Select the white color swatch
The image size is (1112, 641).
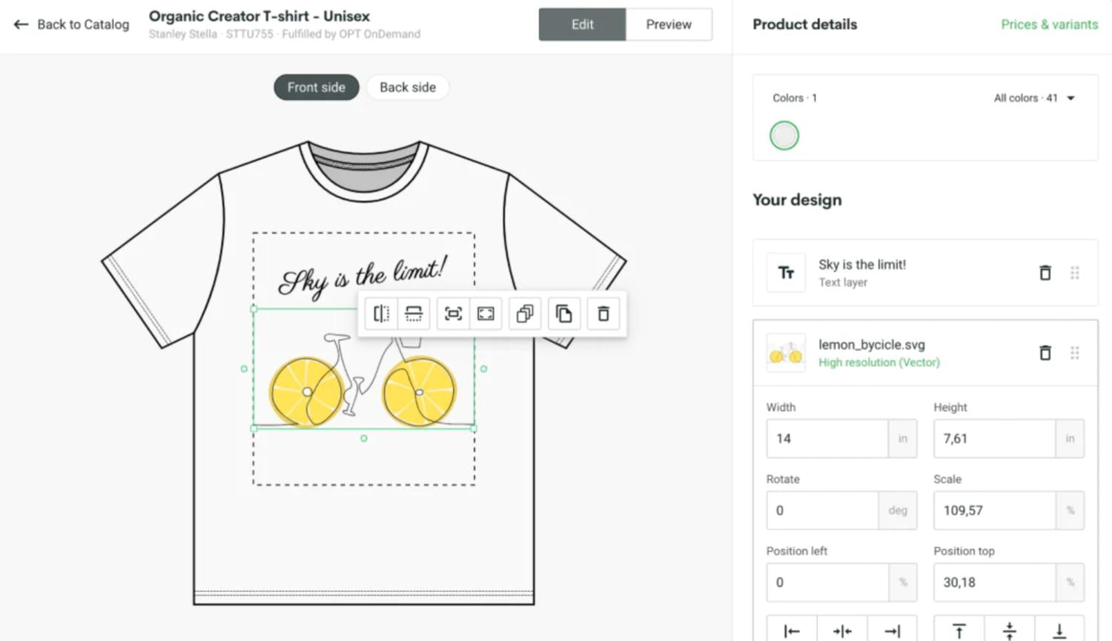point(784,136)
